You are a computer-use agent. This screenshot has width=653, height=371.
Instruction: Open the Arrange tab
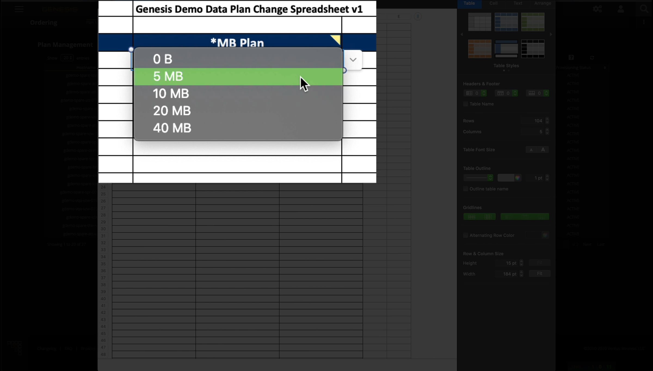click(543, 3)
